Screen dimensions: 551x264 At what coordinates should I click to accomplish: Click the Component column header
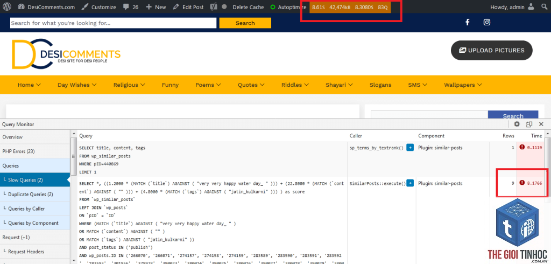coord(431,136)
